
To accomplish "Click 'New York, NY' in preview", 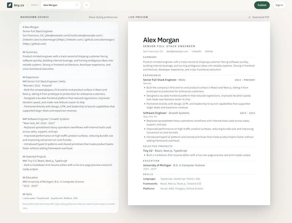I will tap(150, 117).
